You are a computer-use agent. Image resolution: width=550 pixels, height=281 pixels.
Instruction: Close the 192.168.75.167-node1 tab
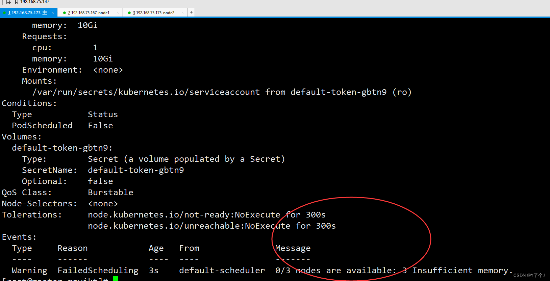(118, 13)
